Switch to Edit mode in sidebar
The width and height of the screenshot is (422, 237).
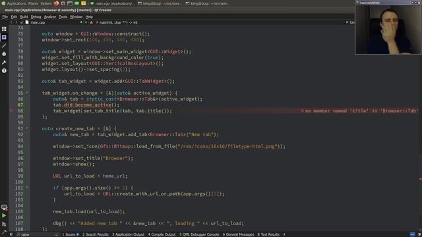pyautogui.click(x=4, y=38)
